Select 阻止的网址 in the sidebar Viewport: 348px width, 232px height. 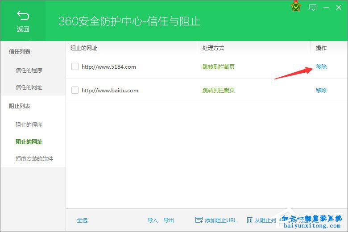click(x=29, y=142)
